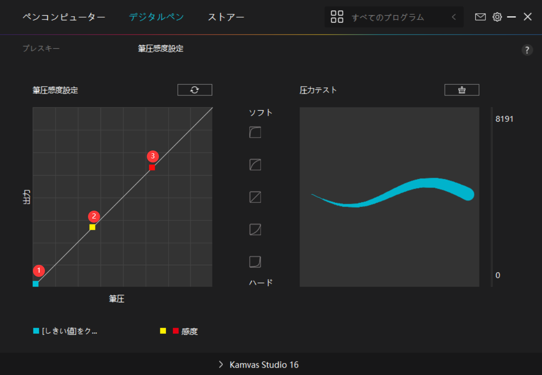Screen dimensions: 542x375
Task: Select the linear pressure curve preset
Action: [255, 197]
